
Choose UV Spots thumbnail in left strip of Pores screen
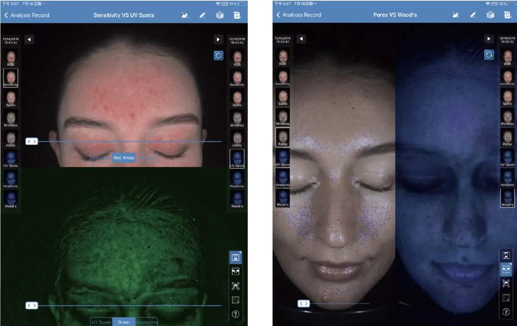[x=283, y=158]
